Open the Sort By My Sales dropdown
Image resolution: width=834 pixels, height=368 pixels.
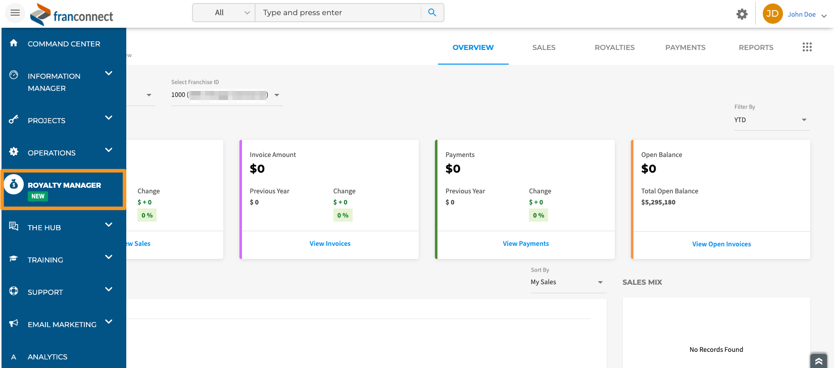tap(568, 282)
